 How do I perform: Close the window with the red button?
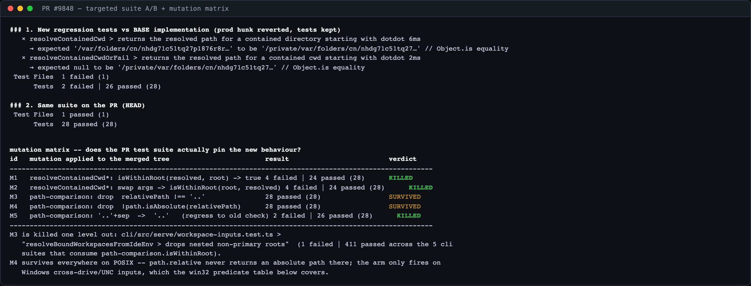coord(10,8)
